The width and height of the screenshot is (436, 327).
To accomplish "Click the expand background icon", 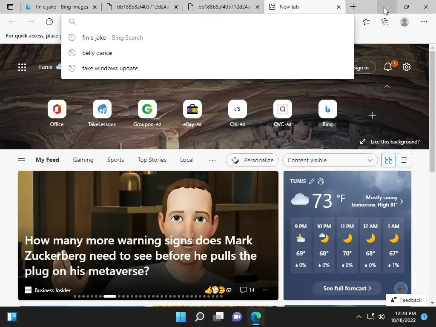I will point(363,141).
